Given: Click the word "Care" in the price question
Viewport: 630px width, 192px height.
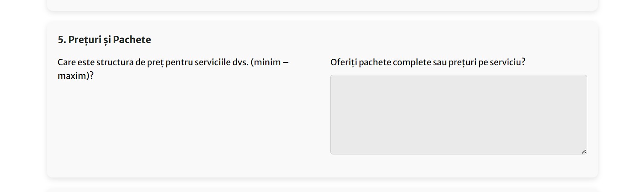Looking at the screenshot, I should coord(67,62).
